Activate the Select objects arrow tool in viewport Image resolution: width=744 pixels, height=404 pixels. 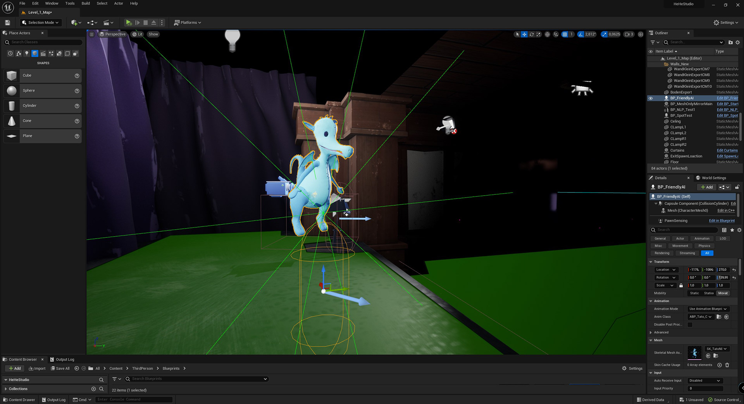(x=517, y=34)
